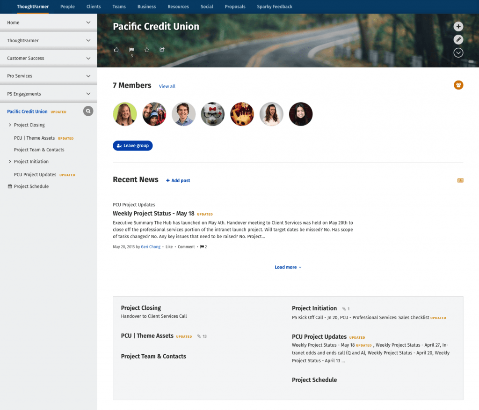Click the search magnifier in the sidebar

pyautogui.click(x=88, y=111)
